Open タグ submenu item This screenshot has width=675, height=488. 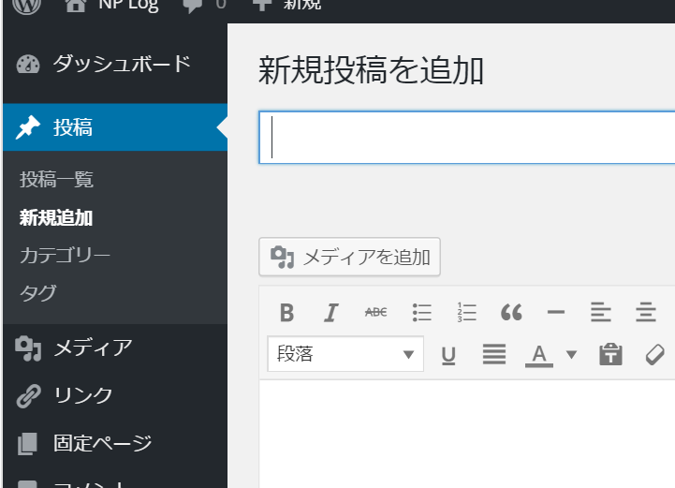point(37,293)
